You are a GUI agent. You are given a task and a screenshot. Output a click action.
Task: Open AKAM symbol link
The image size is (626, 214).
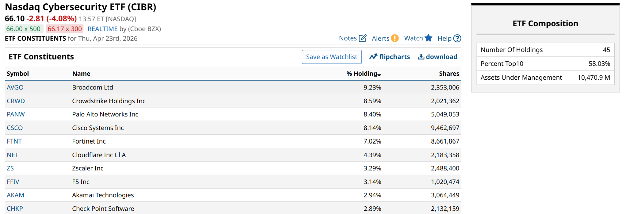coord(15,195)
